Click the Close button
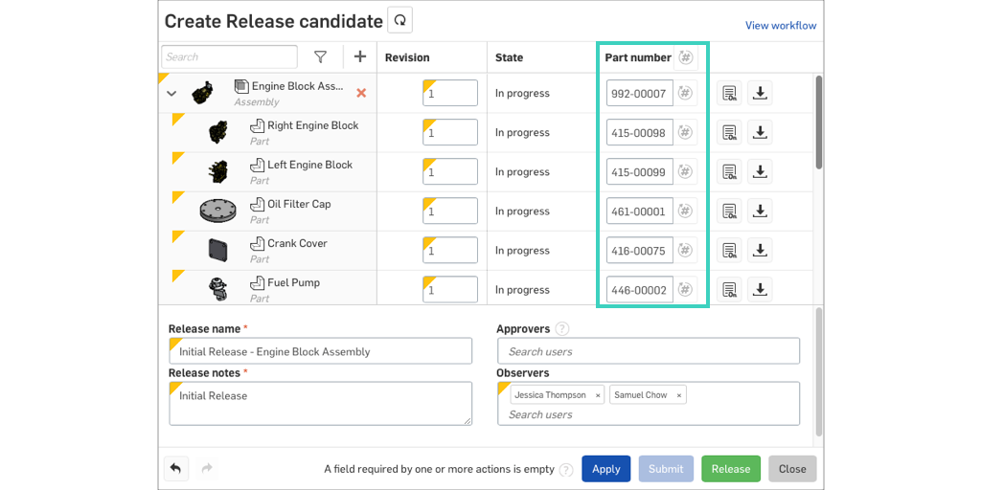The width and height of the screenshot is (981, 490). click(x=791, y=469)
